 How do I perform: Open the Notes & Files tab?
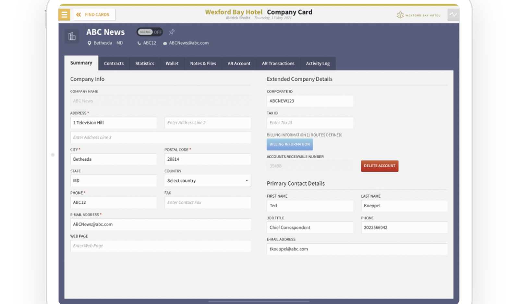pyautogui.click(x=203, y=64)
